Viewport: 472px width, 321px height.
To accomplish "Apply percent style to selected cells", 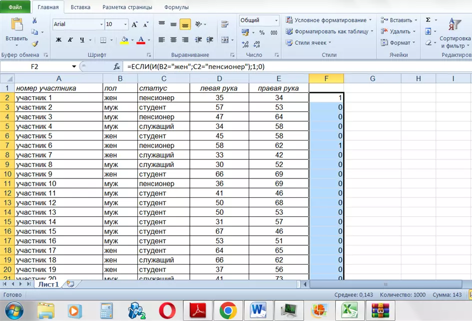I will click(x=262, y=32).
